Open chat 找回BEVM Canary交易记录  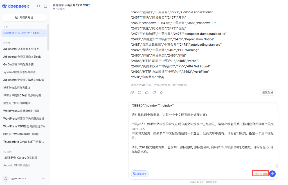tap(20, 158)
